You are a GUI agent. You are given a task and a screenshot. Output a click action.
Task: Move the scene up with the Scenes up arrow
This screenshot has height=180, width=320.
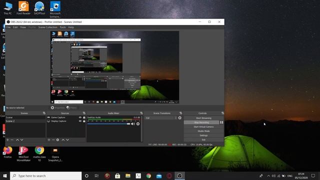pos(17,140)
